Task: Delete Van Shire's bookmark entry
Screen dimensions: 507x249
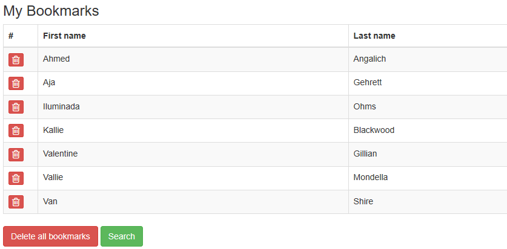Action: (x=16, y=202)
